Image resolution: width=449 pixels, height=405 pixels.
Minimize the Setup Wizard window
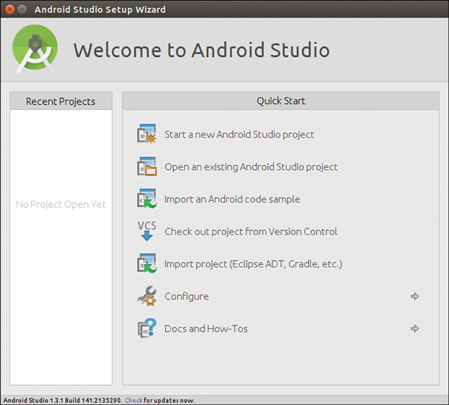tap(22, 9)
